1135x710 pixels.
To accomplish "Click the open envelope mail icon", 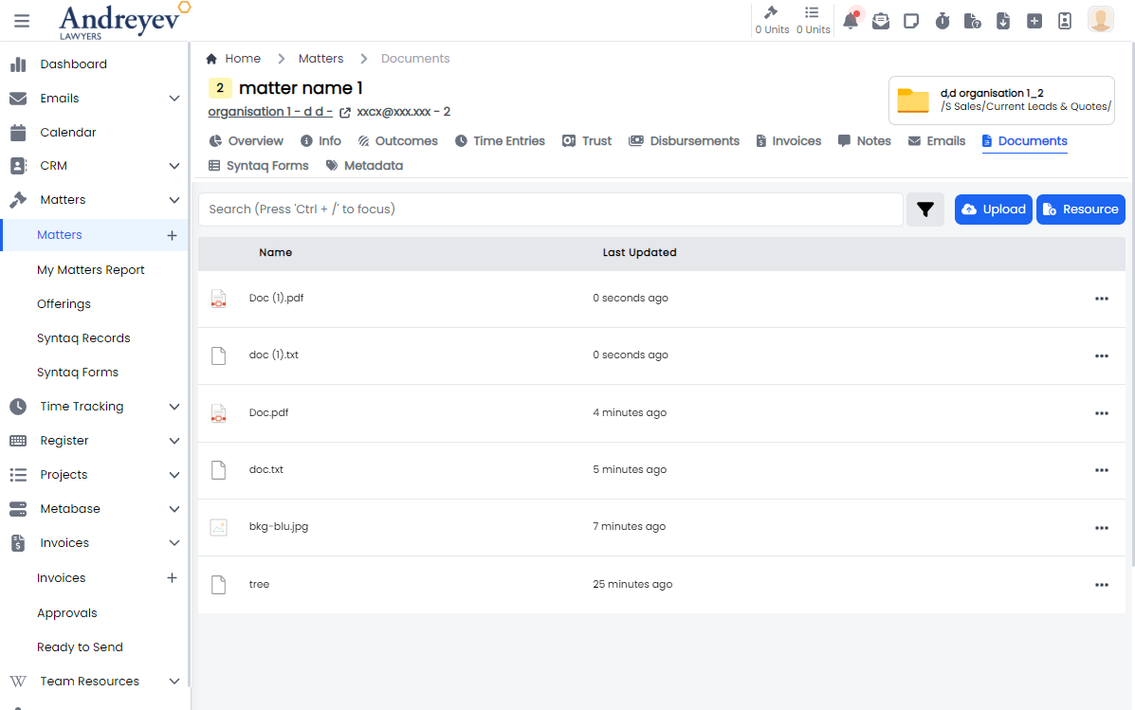I will 881,21.
